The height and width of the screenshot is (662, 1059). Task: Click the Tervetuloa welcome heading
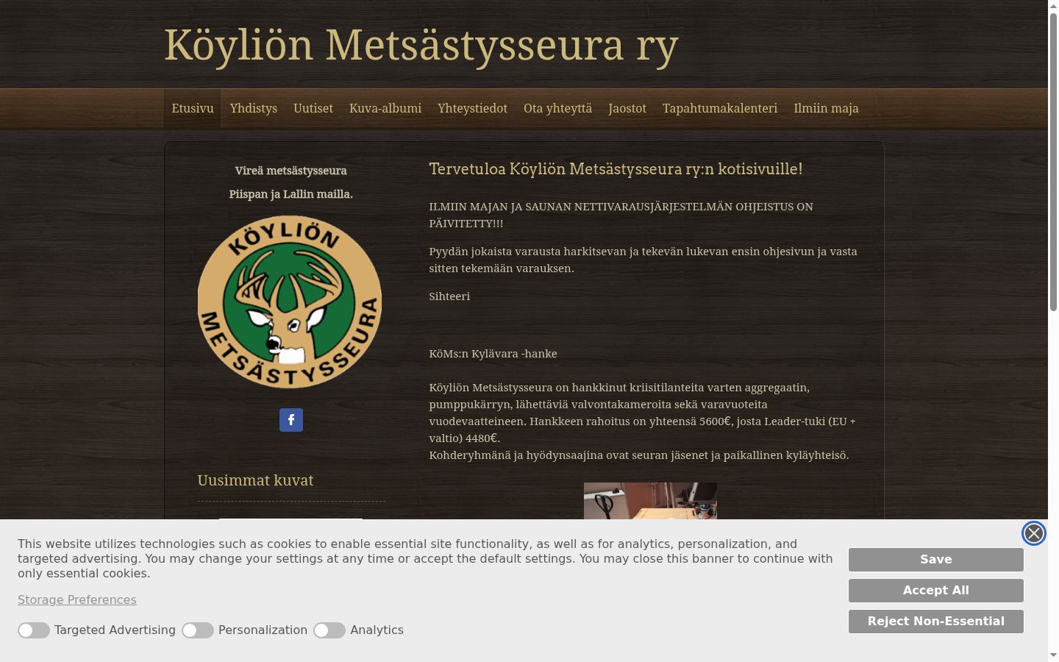616,169
